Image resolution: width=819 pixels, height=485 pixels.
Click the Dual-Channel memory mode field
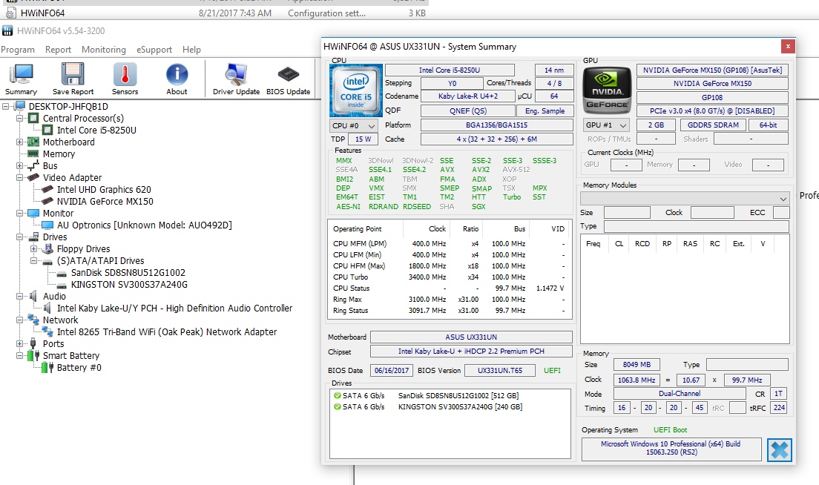[x=680, y=394]
